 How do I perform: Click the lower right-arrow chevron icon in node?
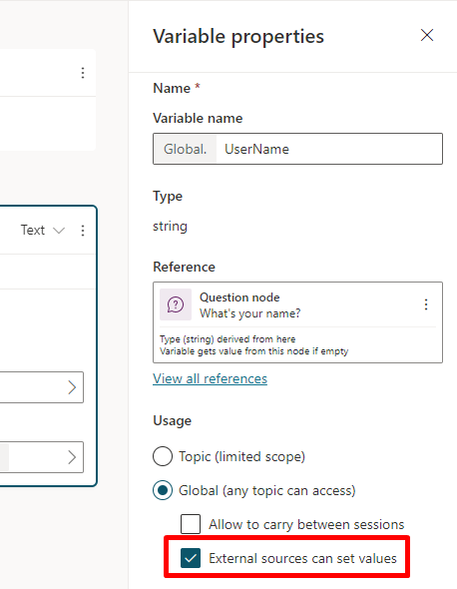coord(72,457)
